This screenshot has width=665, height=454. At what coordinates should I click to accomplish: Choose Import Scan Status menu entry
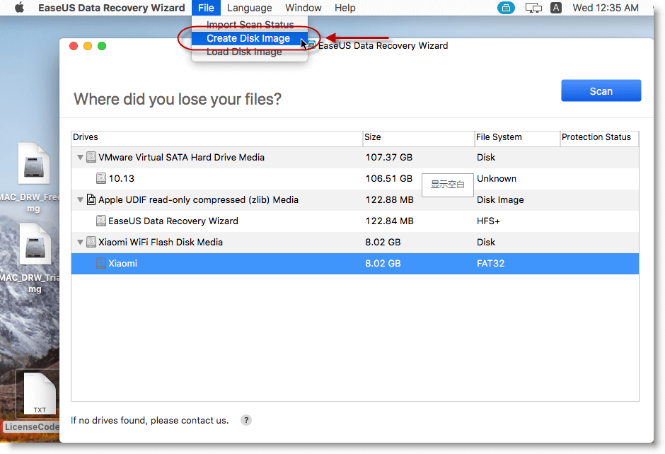(x=249, y=25)
